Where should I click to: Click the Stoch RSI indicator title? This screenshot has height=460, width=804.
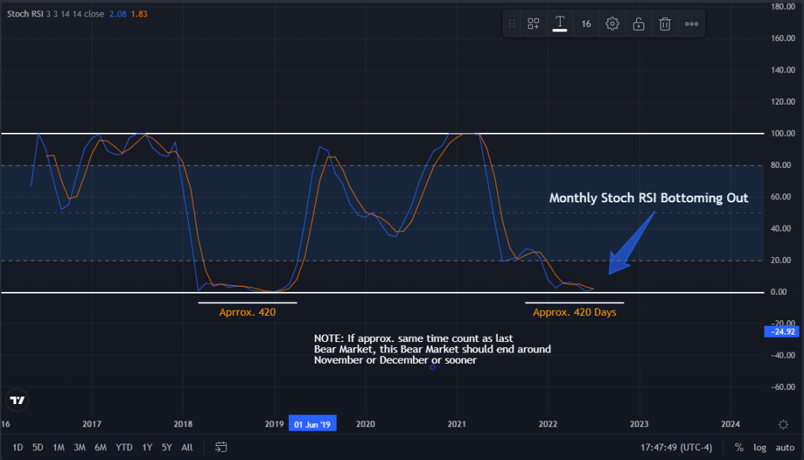(25, 14)
